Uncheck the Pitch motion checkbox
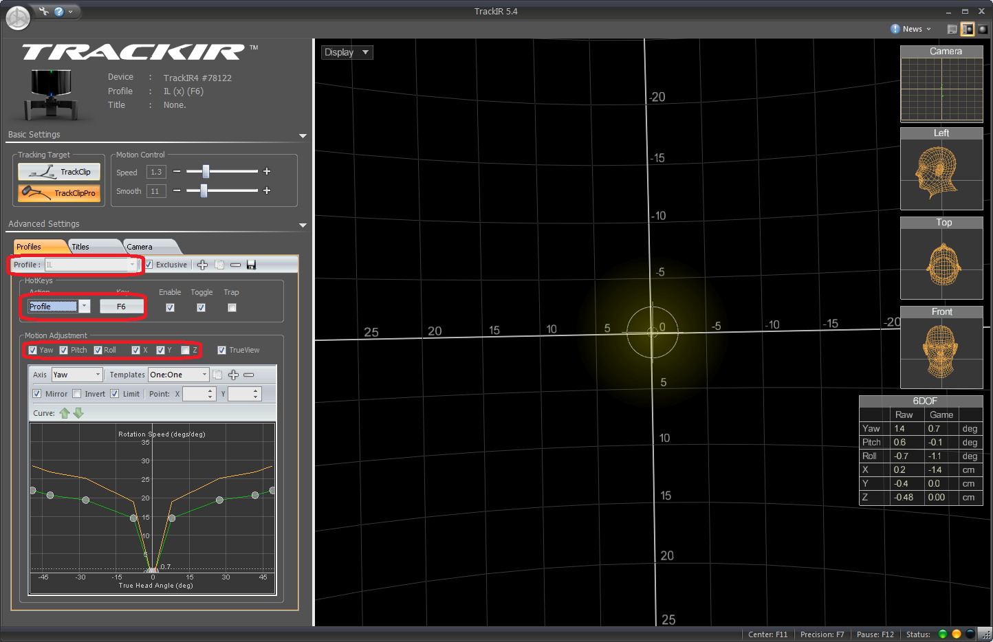The width and height of the screenshot is (993, 642). pos(63,350)
